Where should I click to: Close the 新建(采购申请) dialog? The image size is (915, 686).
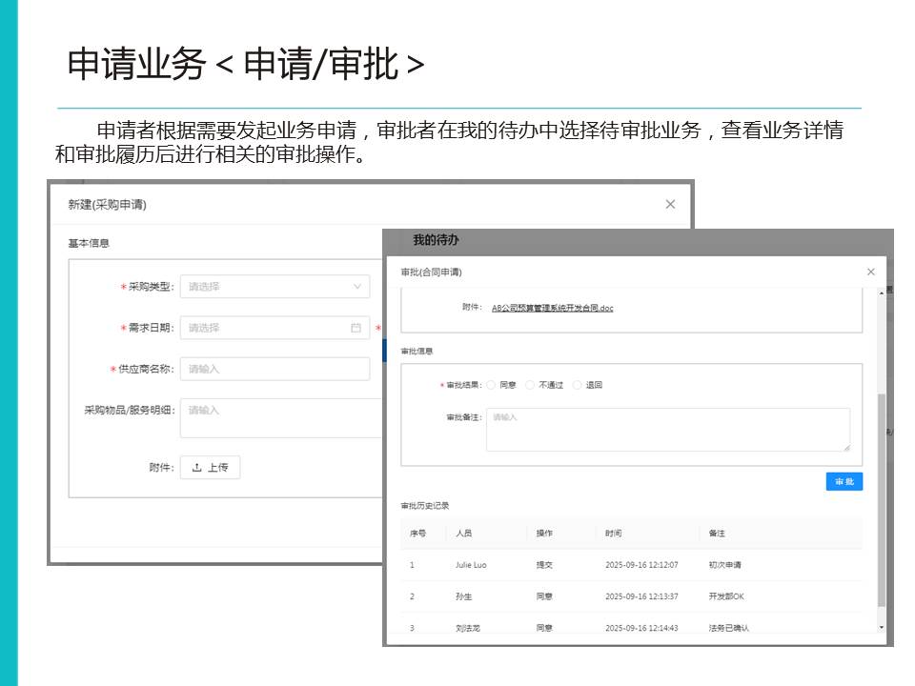point(670,204)
